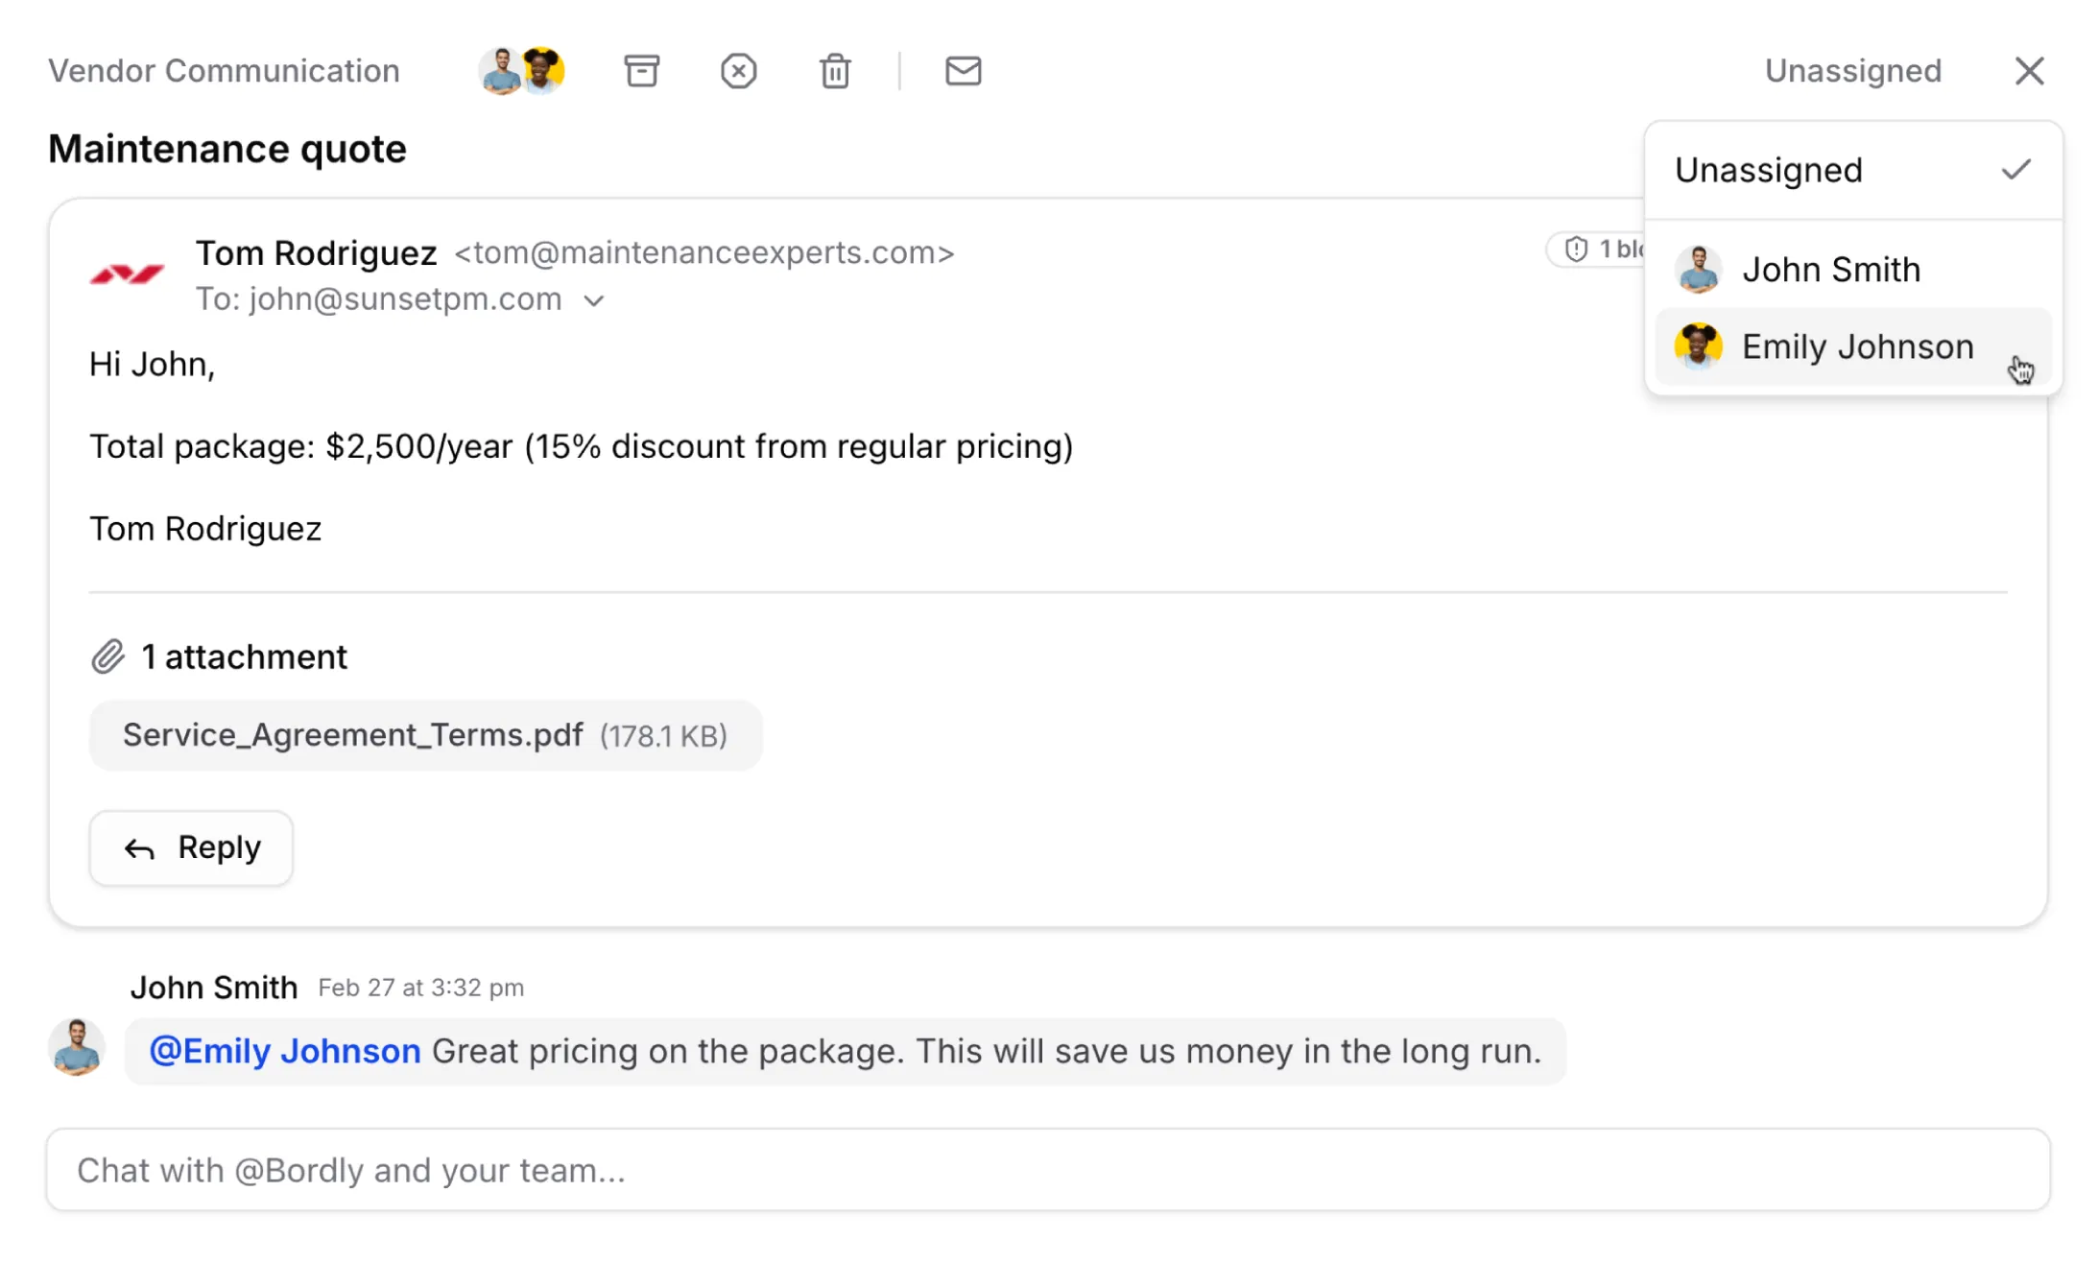This screenshot has width=2098, height=1263.
Task: Close the conversation panel with the X
Action: click(2029, 71)
